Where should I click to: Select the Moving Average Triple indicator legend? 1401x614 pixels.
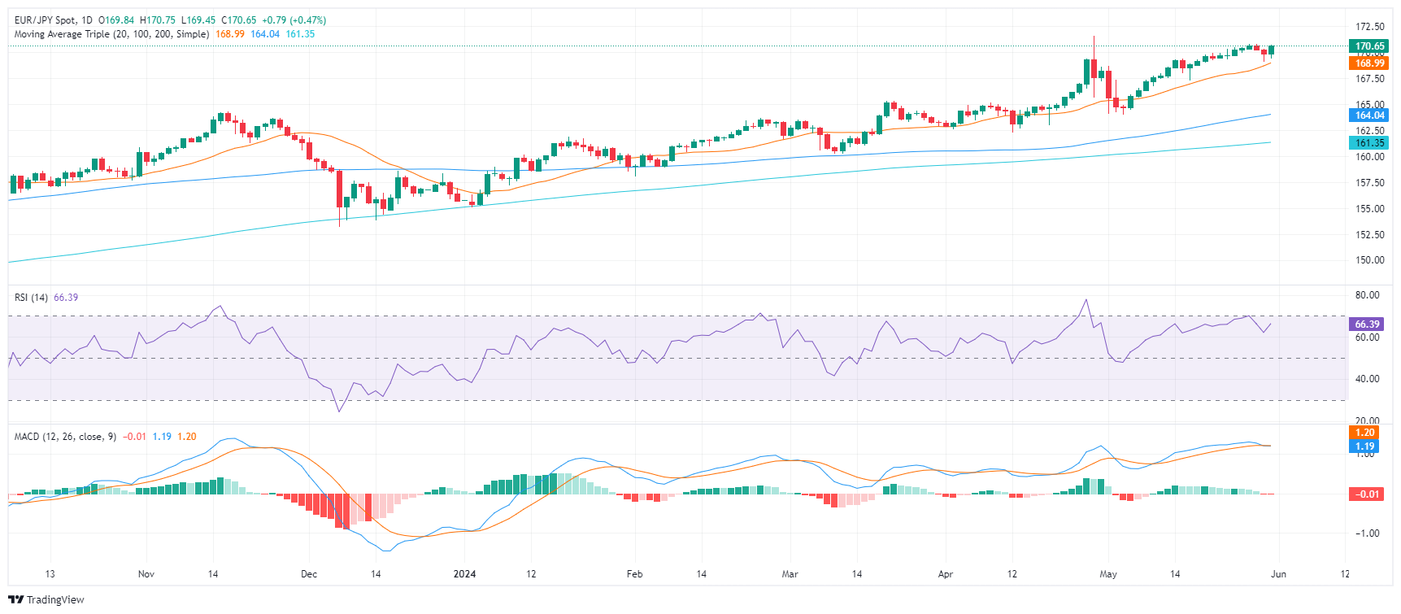(111, 34)
